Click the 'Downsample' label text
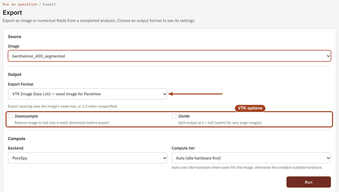Screen dimensions: 339x192 point(26,116)
